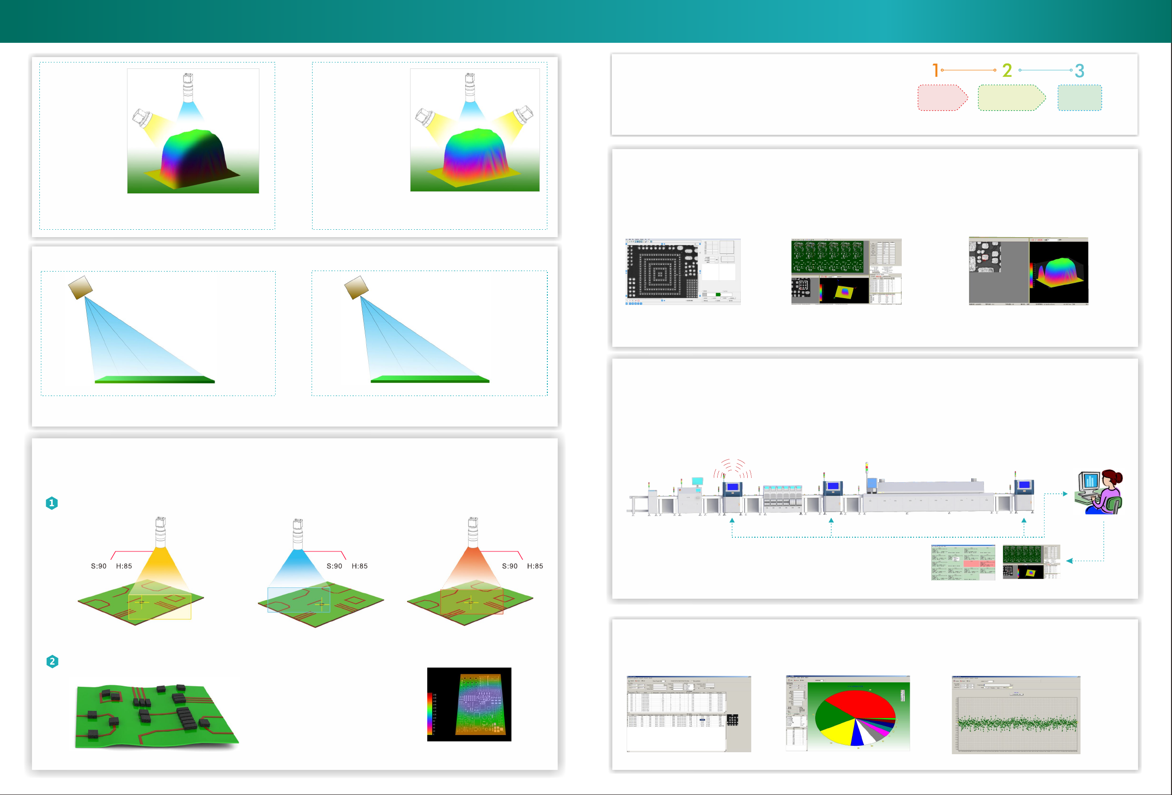The width and height of the screenshot is (1172, 795).
Task: Click the brown projector above left light beam
Action: pos(80,287)
